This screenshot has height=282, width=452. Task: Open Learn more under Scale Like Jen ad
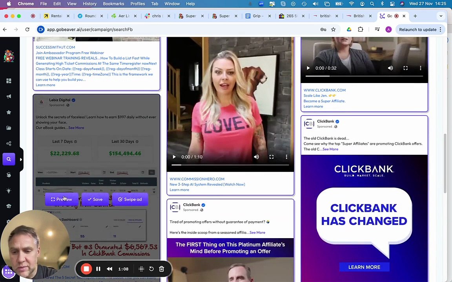coord(313,107)
